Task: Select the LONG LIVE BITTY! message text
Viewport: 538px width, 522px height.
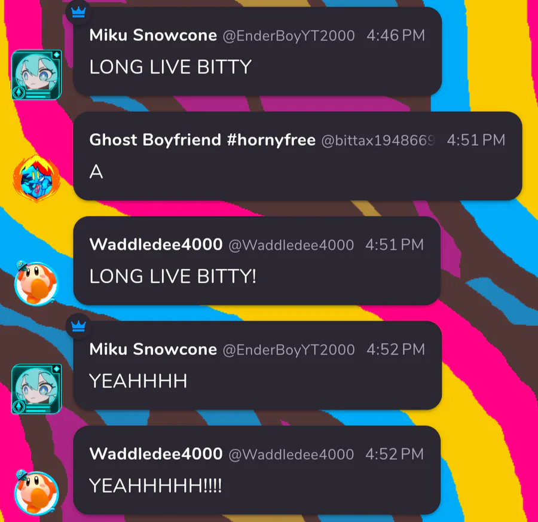Action: click(173, 276)
